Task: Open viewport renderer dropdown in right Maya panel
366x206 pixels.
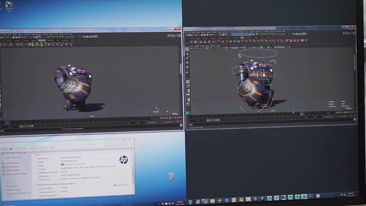Action: pos(282,47)
